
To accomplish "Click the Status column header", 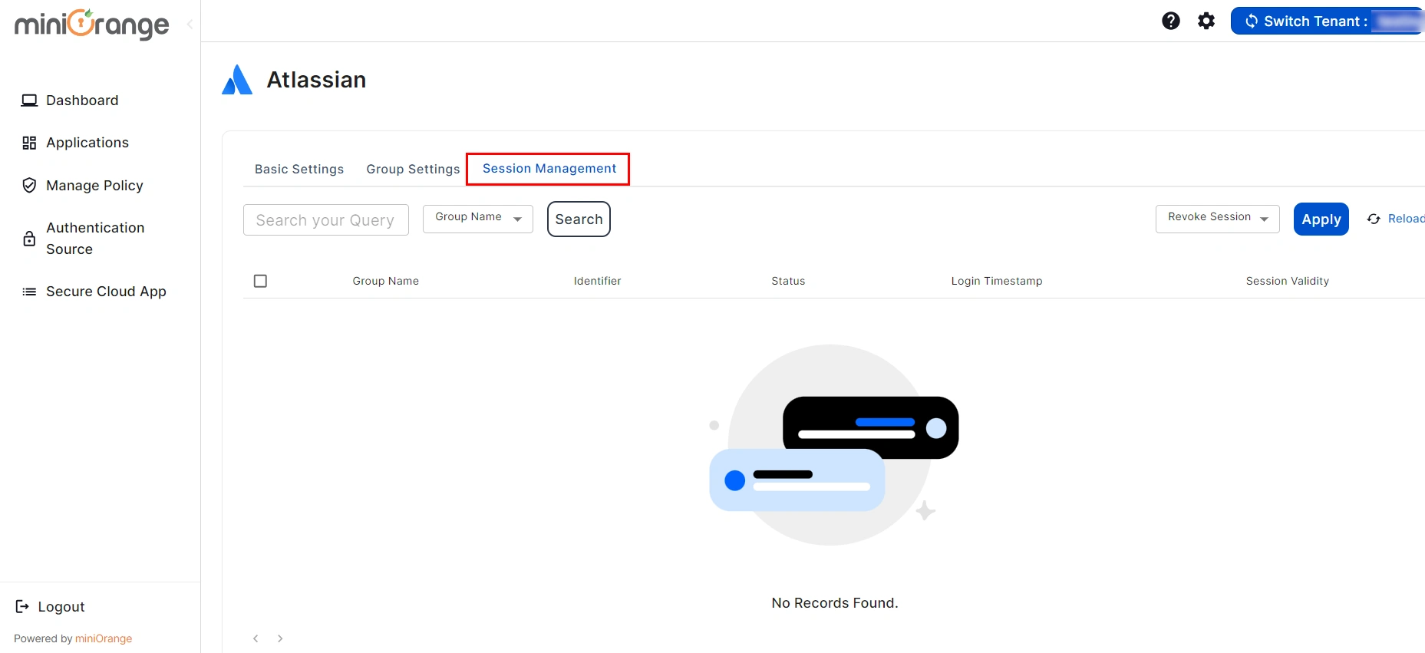I will [788, 281].
